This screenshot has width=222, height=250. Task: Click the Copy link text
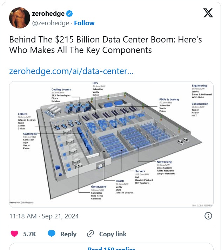coord(113,234)
